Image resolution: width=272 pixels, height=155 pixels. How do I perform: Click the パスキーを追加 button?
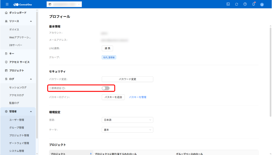pyautogui.click(x=113, y=97)
